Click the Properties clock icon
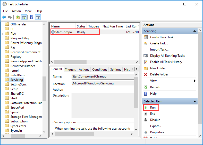 [x=146, y=132]
